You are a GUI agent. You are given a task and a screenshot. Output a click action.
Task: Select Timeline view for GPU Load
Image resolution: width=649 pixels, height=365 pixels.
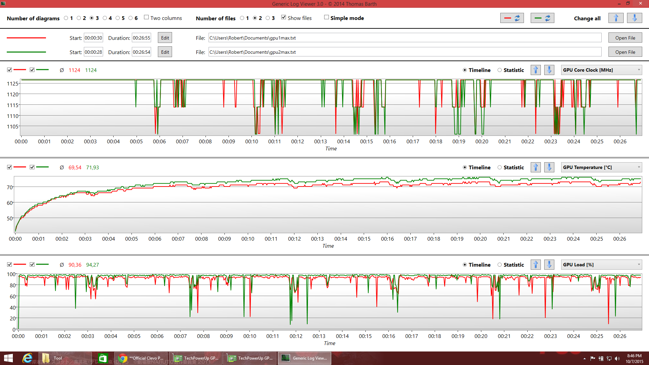pos(465,265)
